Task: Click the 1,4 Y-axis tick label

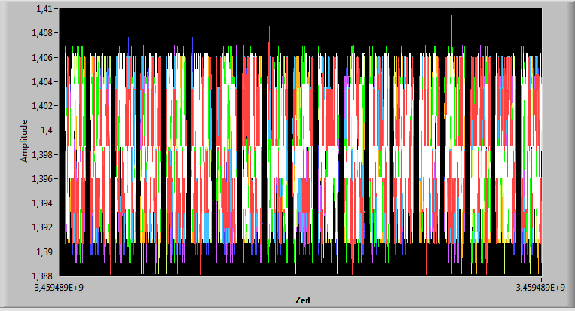Action: click(x=47, y=130)
